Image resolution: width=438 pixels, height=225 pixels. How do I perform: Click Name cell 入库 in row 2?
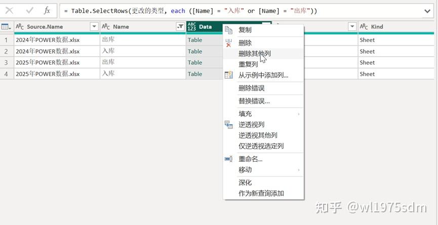pos(143,51)
